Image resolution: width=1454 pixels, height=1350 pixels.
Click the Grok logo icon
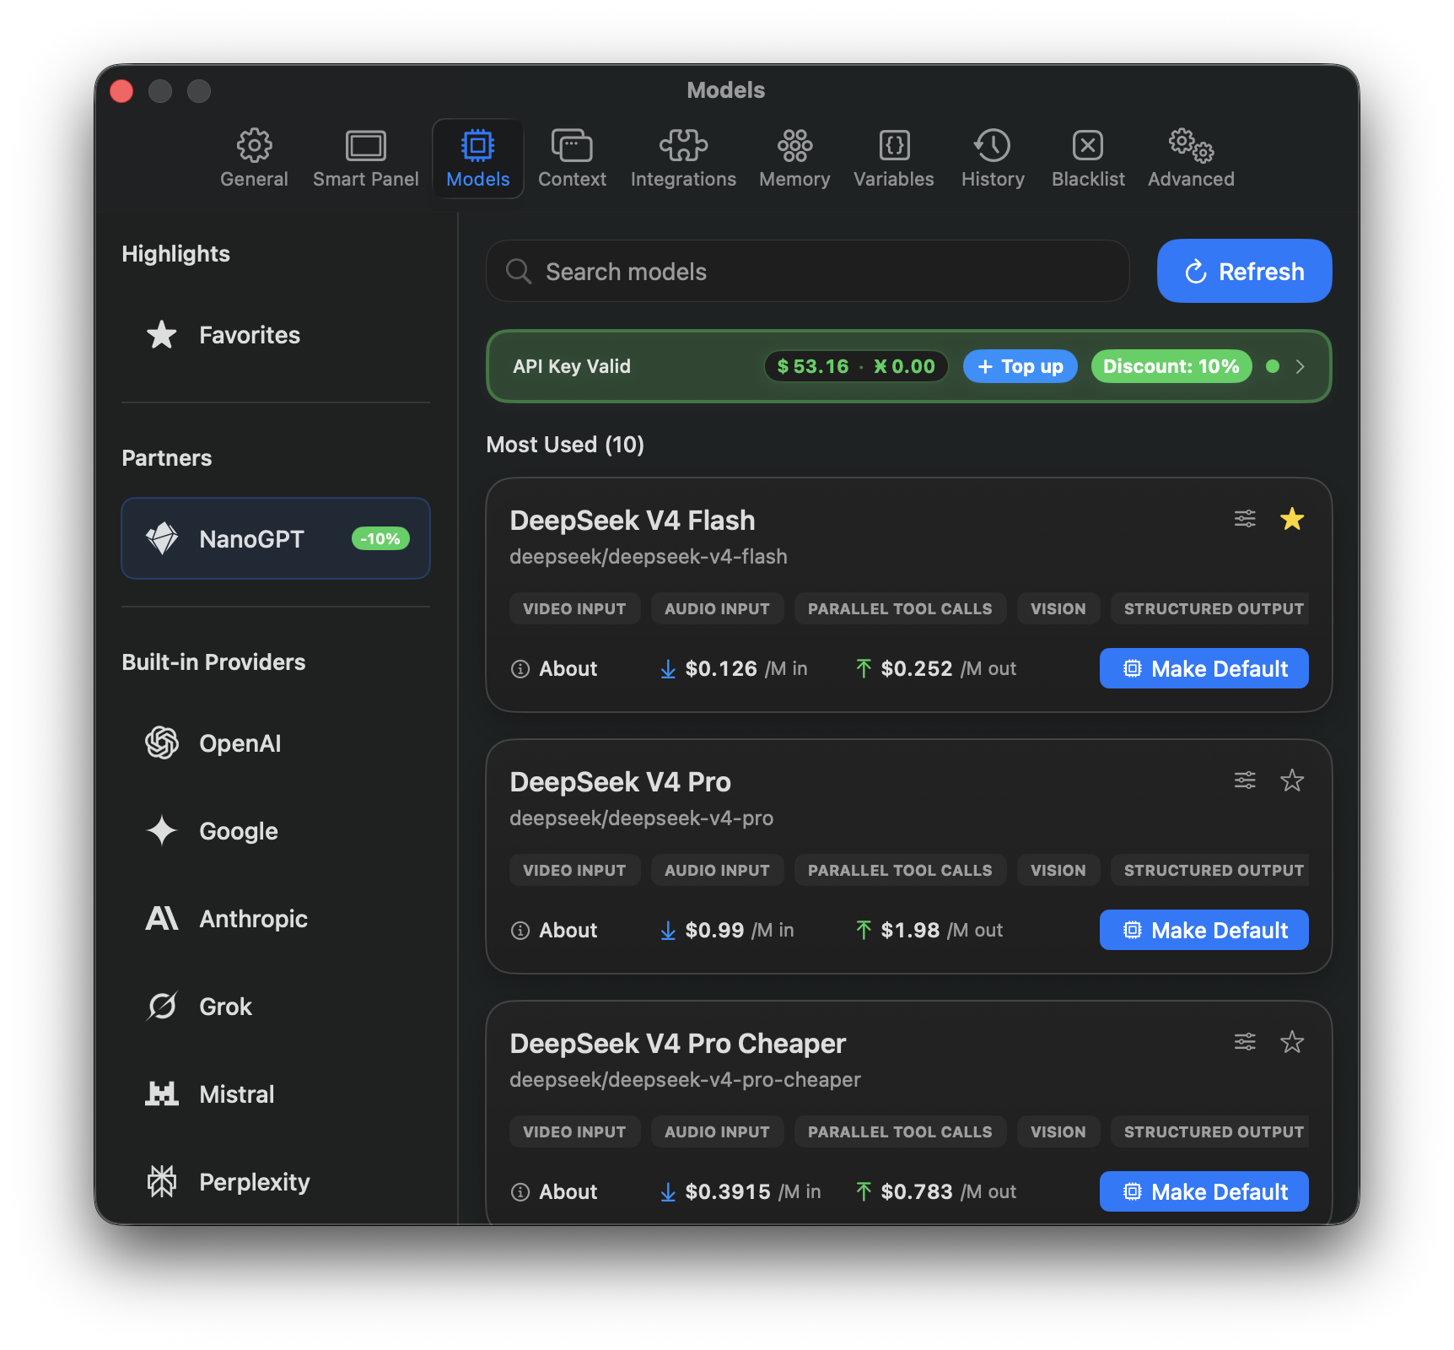[162, 1007]
